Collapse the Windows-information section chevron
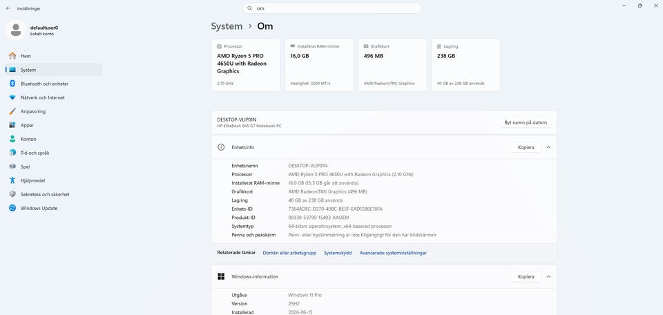The image size is (663, 315). coord(548,277)
